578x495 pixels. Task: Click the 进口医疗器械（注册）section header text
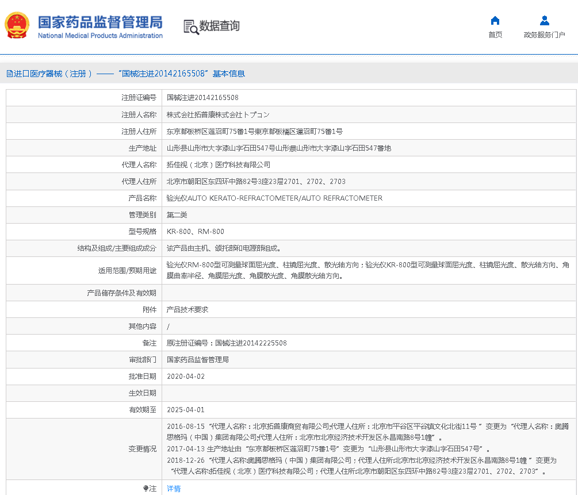[53, 74]
